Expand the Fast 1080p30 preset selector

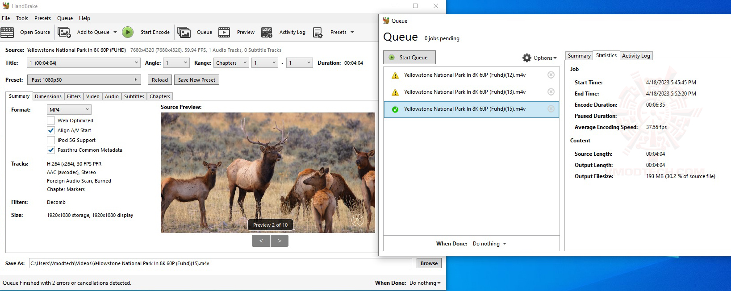pyautogui.click(x=84, y=80)
